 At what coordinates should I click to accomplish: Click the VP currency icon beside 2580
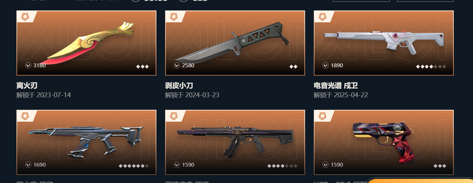pos(177,66)
